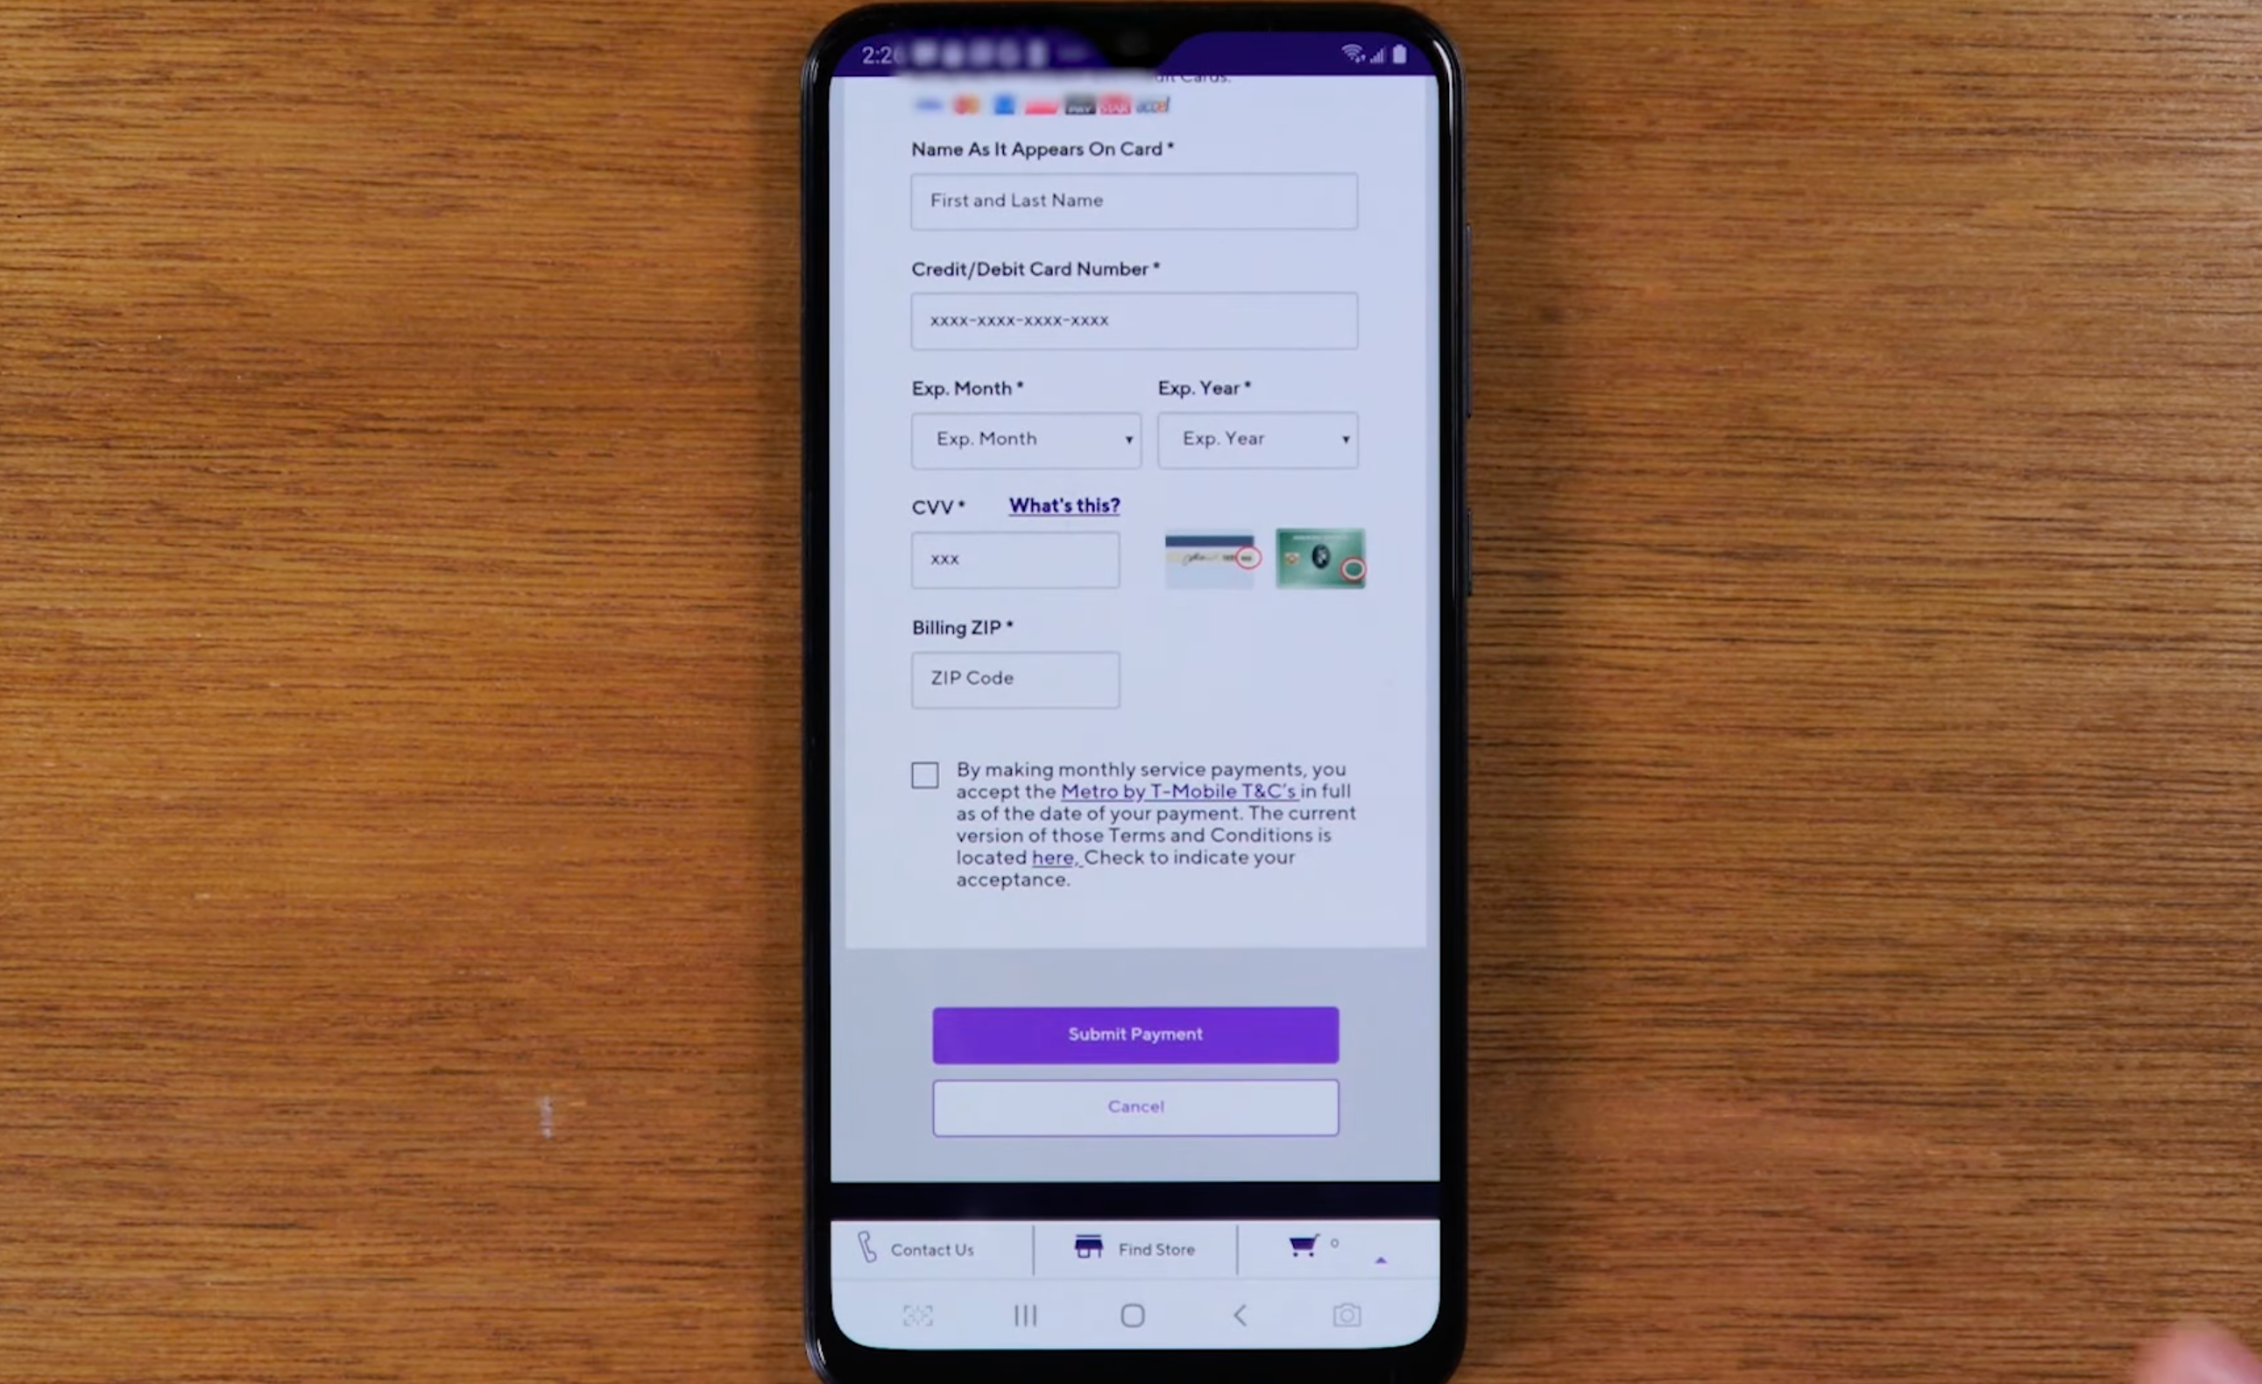Expand the Exp. Year dropdown
Screen dimensions: 2262x1384
(x=1259, y=439)
